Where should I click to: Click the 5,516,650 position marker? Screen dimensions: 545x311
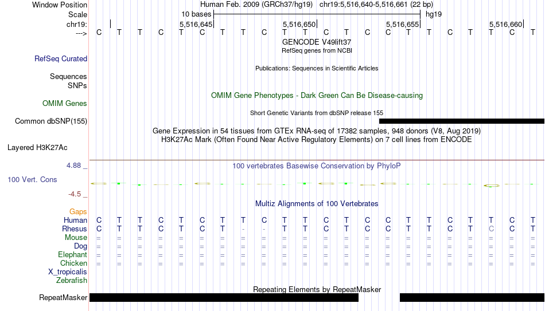coord(299,24)
